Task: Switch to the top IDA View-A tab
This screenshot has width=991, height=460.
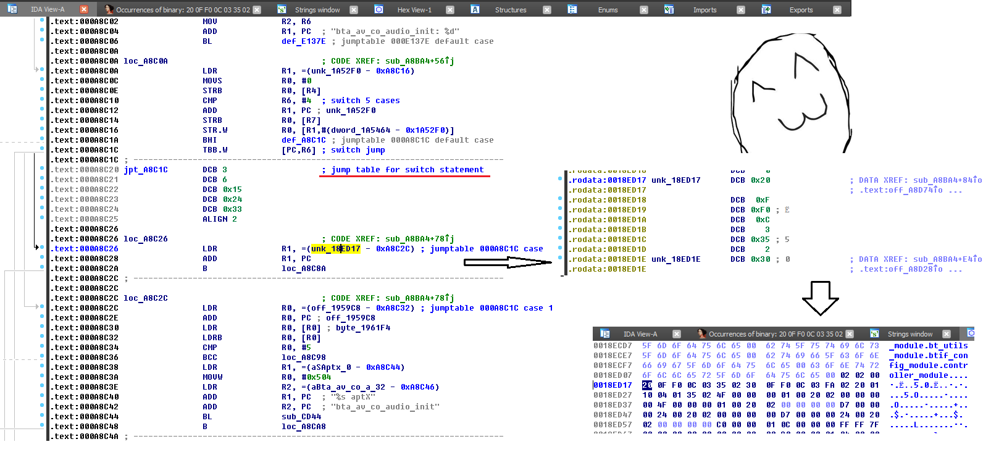Action: point(48,10)
